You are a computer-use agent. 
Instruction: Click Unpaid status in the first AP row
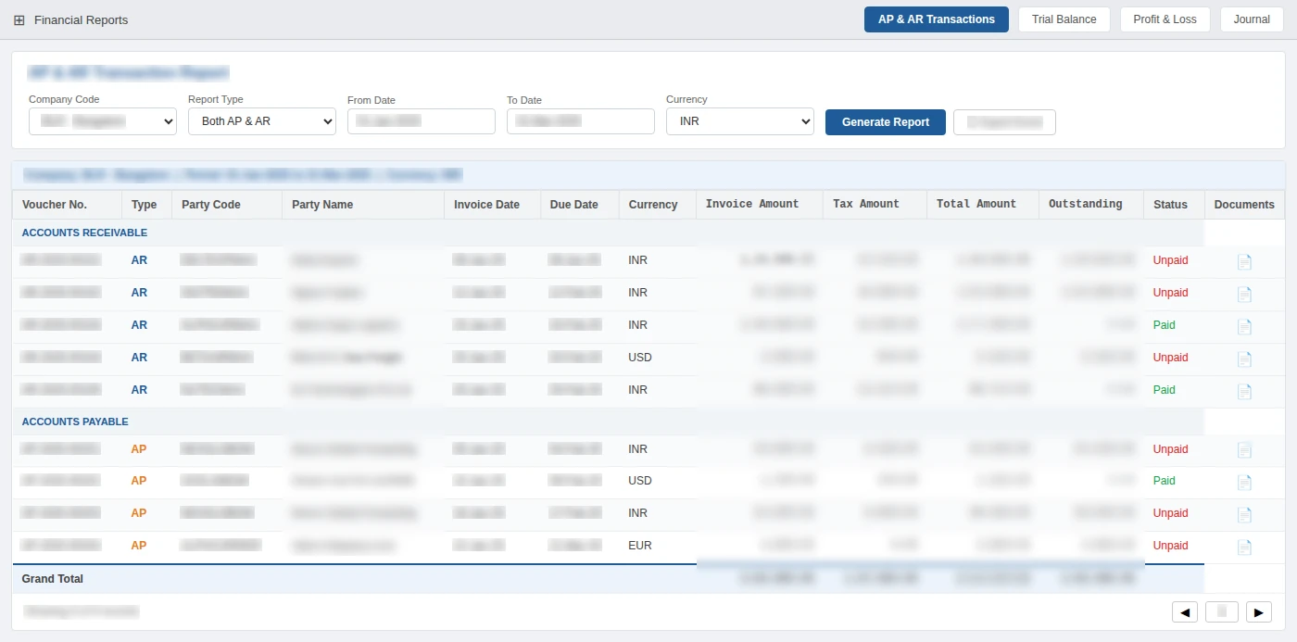tap(1170, 449)
